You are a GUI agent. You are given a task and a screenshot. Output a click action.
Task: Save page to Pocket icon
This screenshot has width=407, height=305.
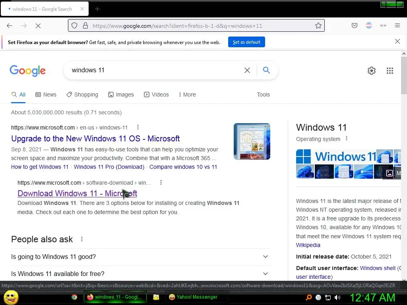coord(354,25)
